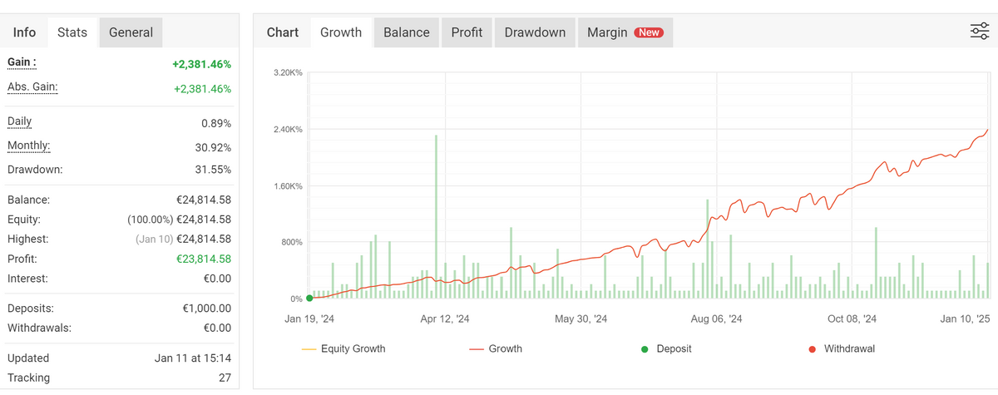Show the Balance chart tab
Viewport: 998px width, 395px height.
pyautogui.click(x=407, y=32)
